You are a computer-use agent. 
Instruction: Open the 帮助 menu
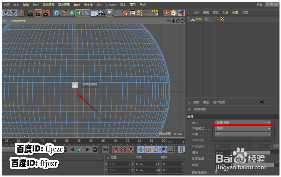(x=142, y=5)
